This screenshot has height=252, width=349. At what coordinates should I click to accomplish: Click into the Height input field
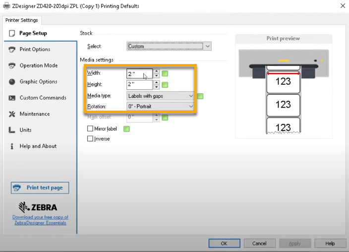coord(140,84)
